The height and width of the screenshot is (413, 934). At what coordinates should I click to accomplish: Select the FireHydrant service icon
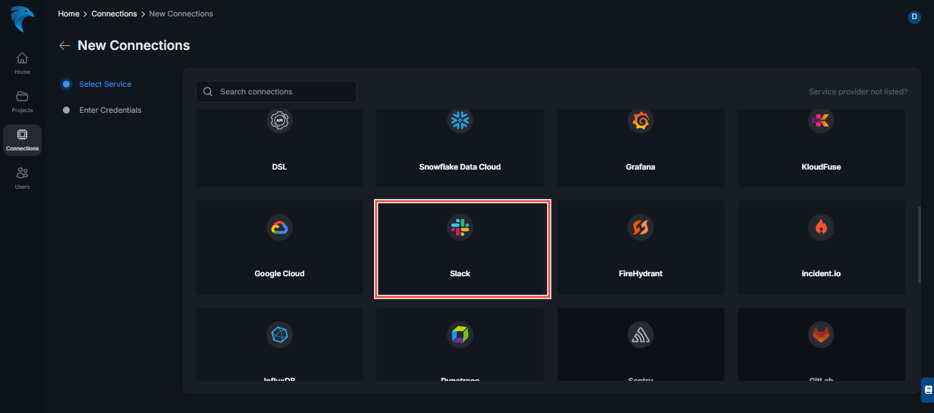[x=641, y=227]
